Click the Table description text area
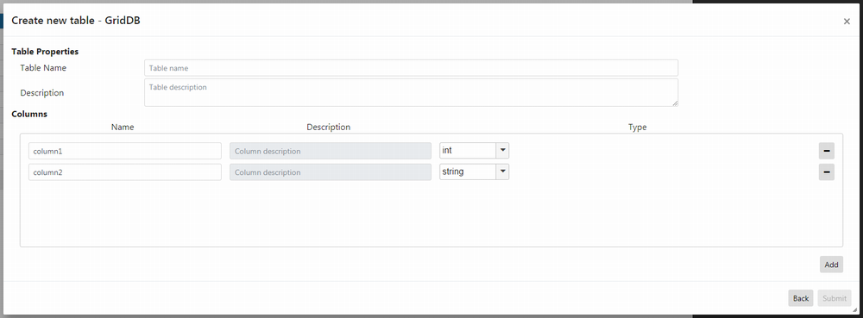The image size is (863, 318). point(411,92)
